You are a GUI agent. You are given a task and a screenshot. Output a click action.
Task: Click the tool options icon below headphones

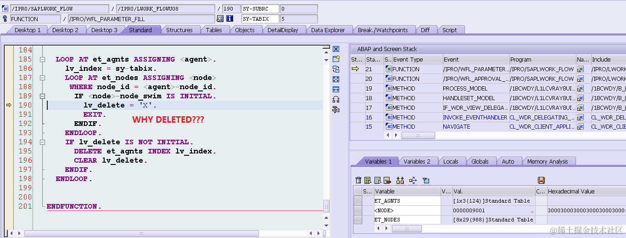point(336,109)
